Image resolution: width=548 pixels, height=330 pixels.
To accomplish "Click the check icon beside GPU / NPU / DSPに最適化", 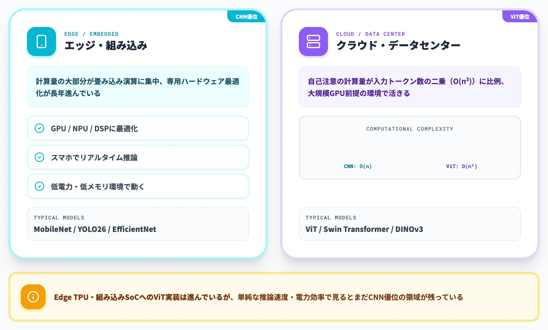I will (39, 128).
